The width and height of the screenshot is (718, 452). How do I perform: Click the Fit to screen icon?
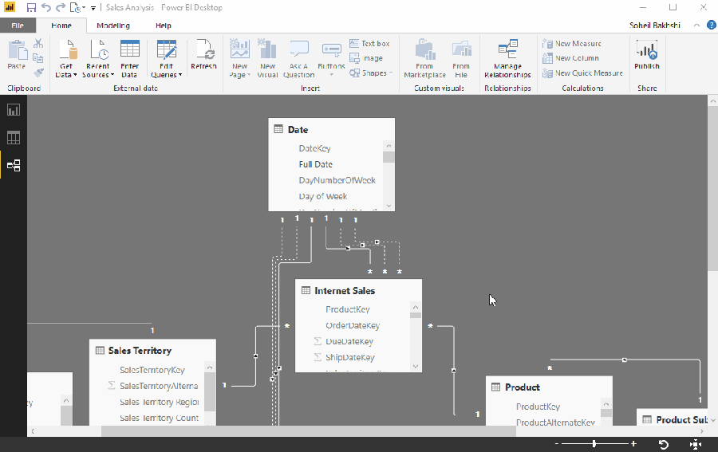695,444
